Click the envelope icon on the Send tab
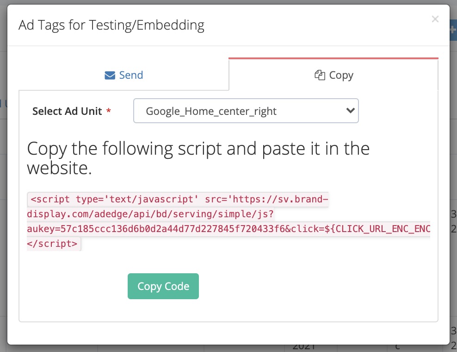The image size is (457, 352). click(x=110, y=75)
